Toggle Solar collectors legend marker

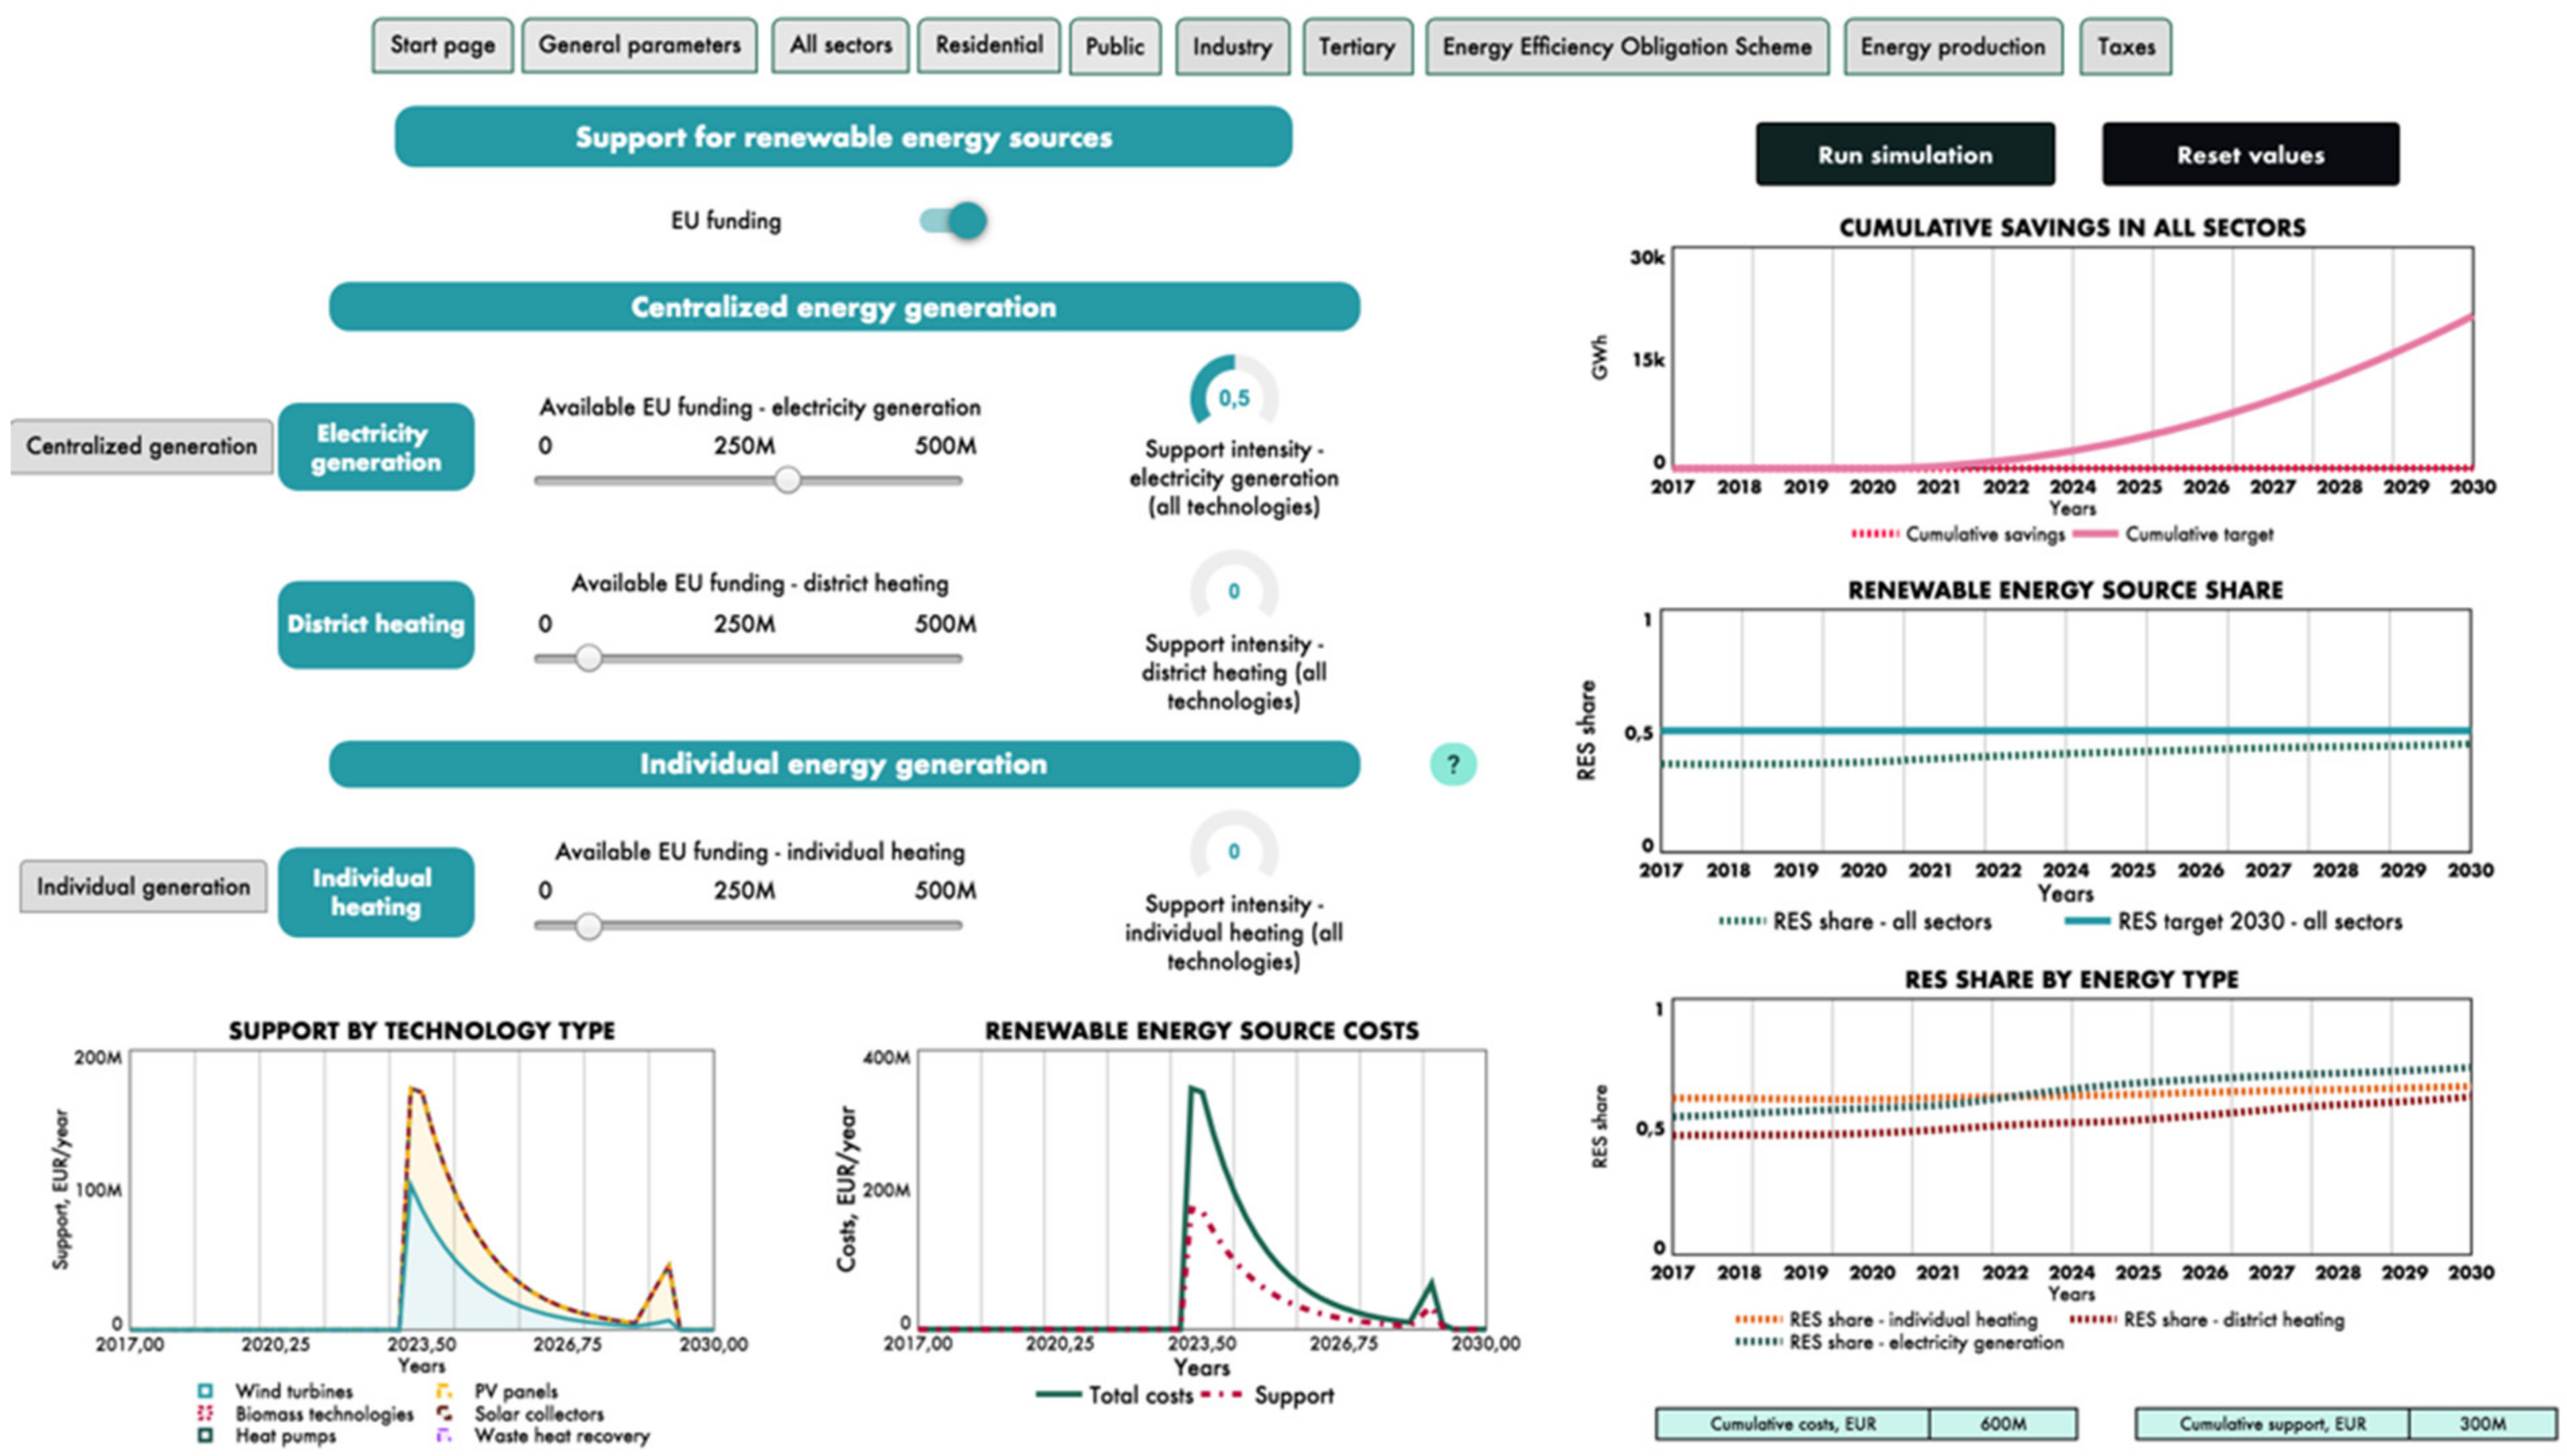click(444, 1413)
